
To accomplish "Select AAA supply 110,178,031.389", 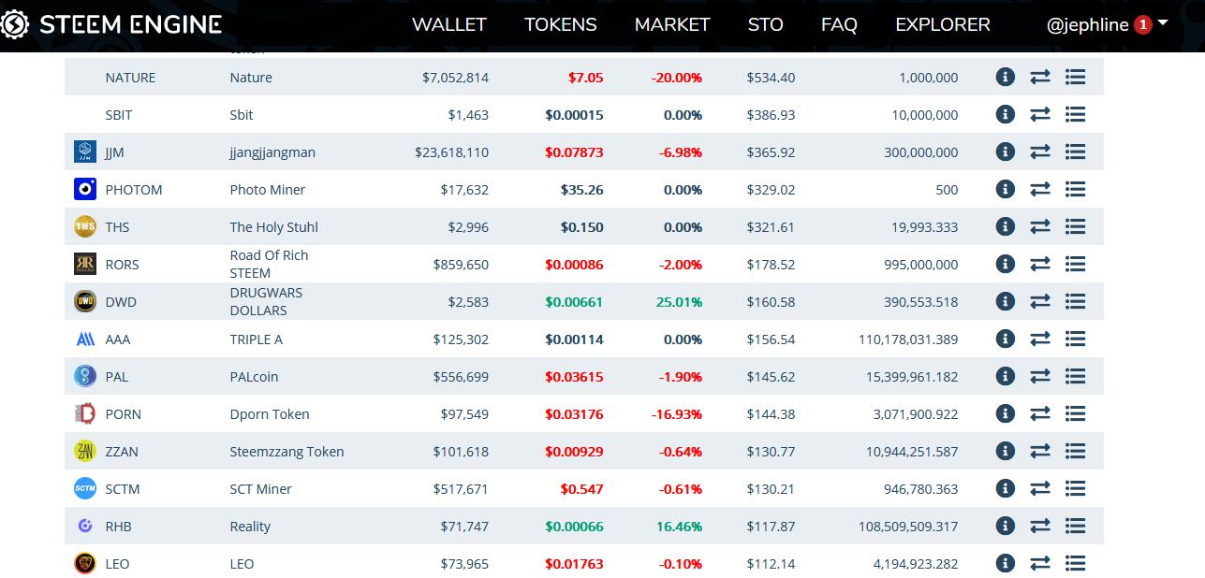I will click(908, 340).
